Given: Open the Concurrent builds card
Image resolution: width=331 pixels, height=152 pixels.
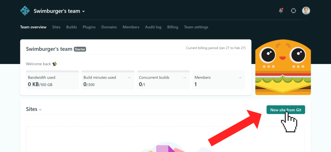Looking at the screenshot, I should coord(163,80).
